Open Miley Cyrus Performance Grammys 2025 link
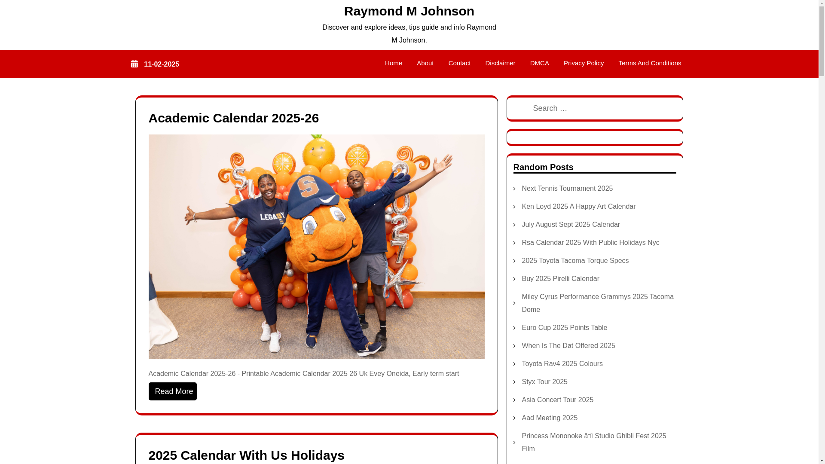The height and width of the screenshot is (464, 825). (598, 303)
